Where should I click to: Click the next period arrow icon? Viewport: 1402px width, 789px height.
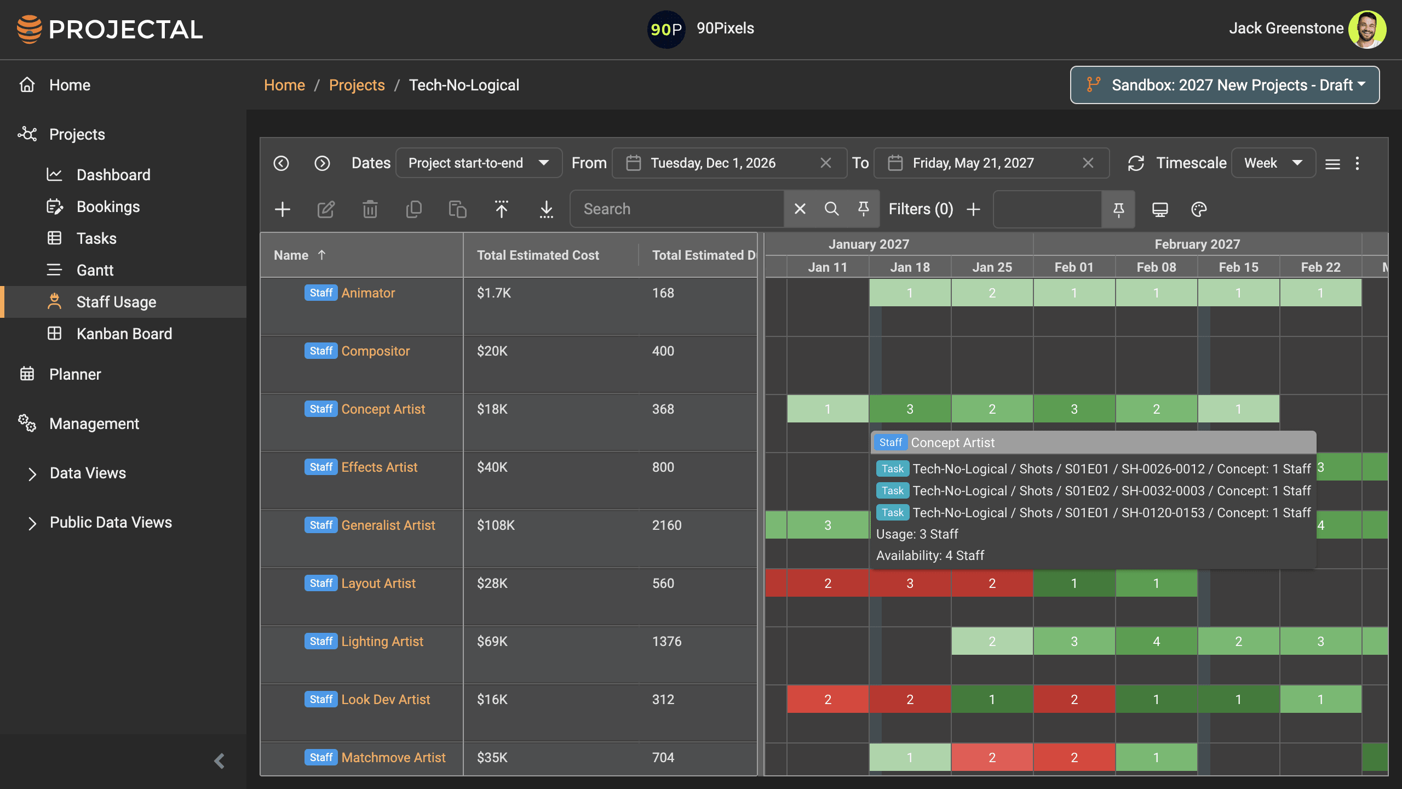(322, 163)
